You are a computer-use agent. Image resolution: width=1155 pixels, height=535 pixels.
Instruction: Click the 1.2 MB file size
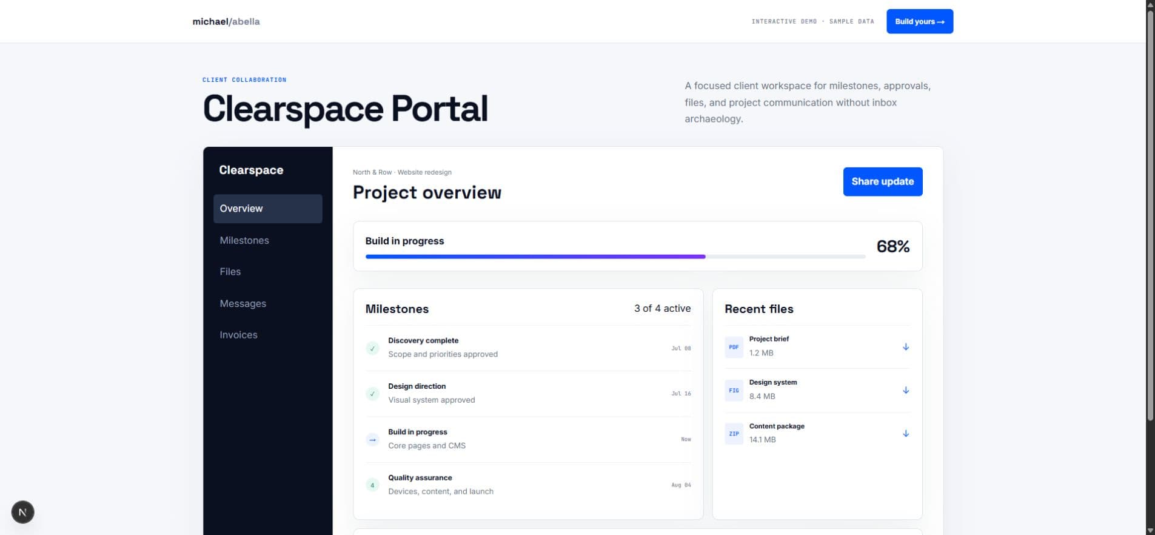point(761,353)
